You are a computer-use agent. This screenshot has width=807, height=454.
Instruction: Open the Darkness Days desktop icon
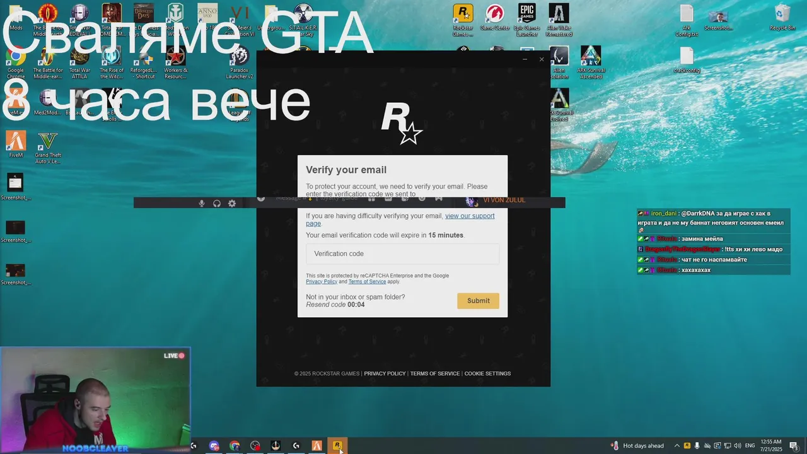click(x=144, y=20)
